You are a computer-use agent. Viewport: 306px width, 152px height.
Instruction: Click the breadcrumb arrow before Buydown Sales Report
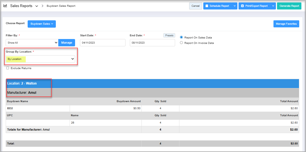pyautogui.click(x=43, y=6)
